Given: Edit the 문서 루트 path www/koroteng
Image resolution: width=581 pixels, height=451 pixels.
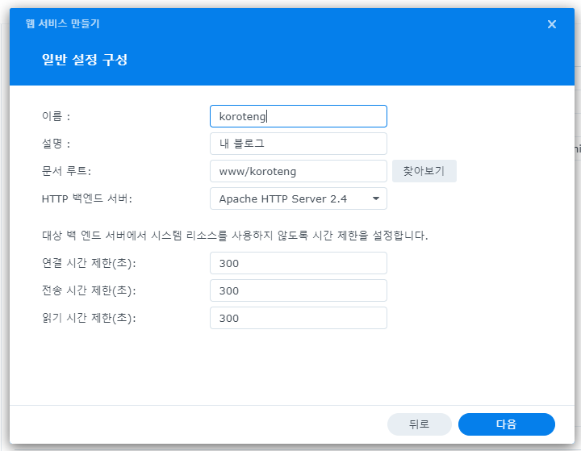Looking at the screenshot, I should pyautogui.click(x=299, y=171).
